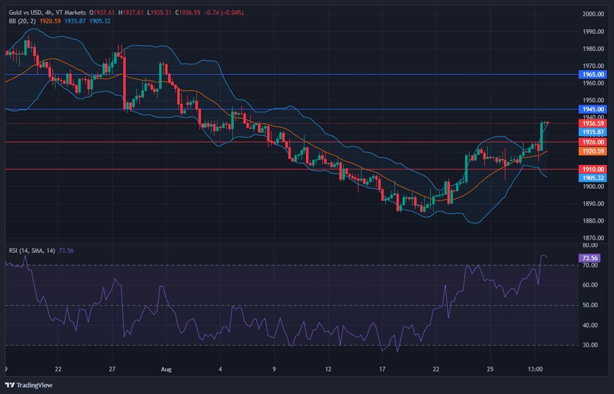The width and height of the screenshot is (614, 394).
Task: Click the 1945.00 price level label
Action: point(594,109)
